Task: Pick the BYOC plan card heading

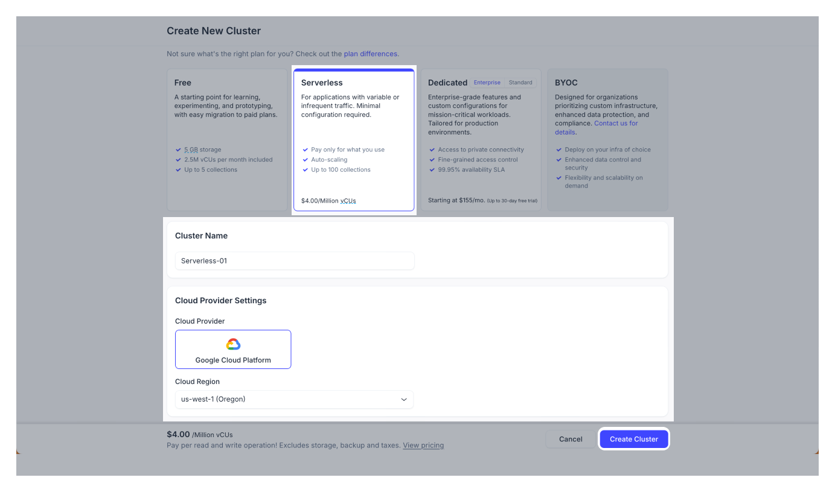Action: pyautogui.click(x=566, y=83)
